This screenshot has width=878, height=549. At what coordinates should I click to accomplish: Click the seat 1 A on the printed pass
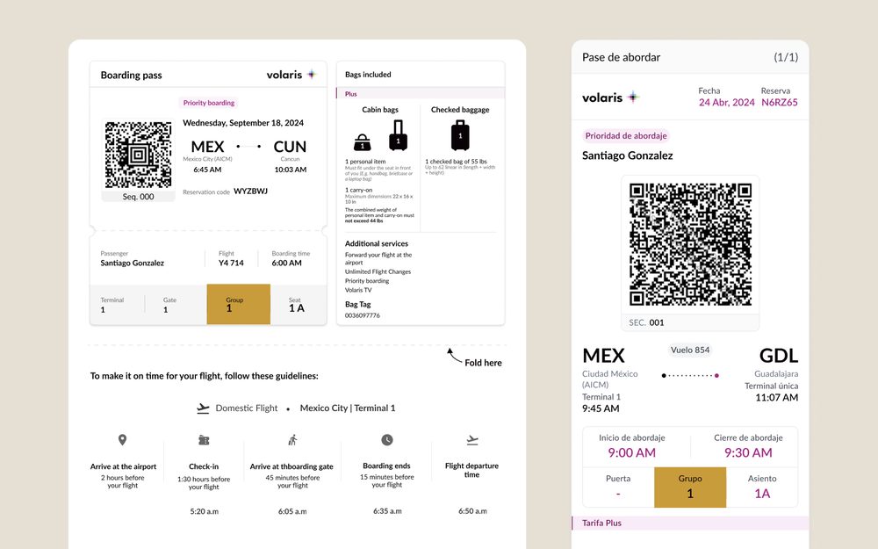click(x=297, y=308)
